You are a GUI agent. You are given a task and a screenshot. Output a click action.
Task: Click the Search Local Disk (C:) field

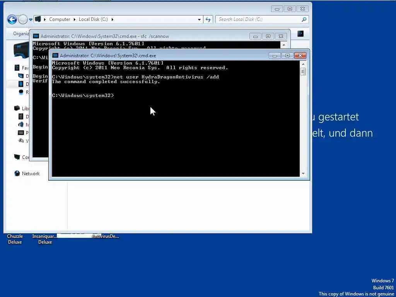click(262, 19)
